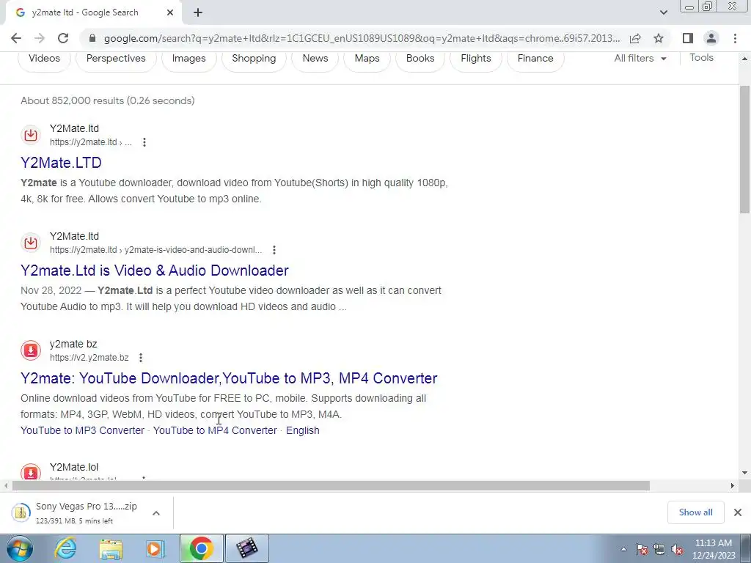Switch to the Books results filter
The width and height of the screenshot is (751, 563).
pos(420,59)
